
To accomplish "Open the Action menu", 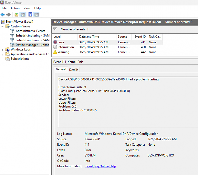I will [x=15, y=8].
